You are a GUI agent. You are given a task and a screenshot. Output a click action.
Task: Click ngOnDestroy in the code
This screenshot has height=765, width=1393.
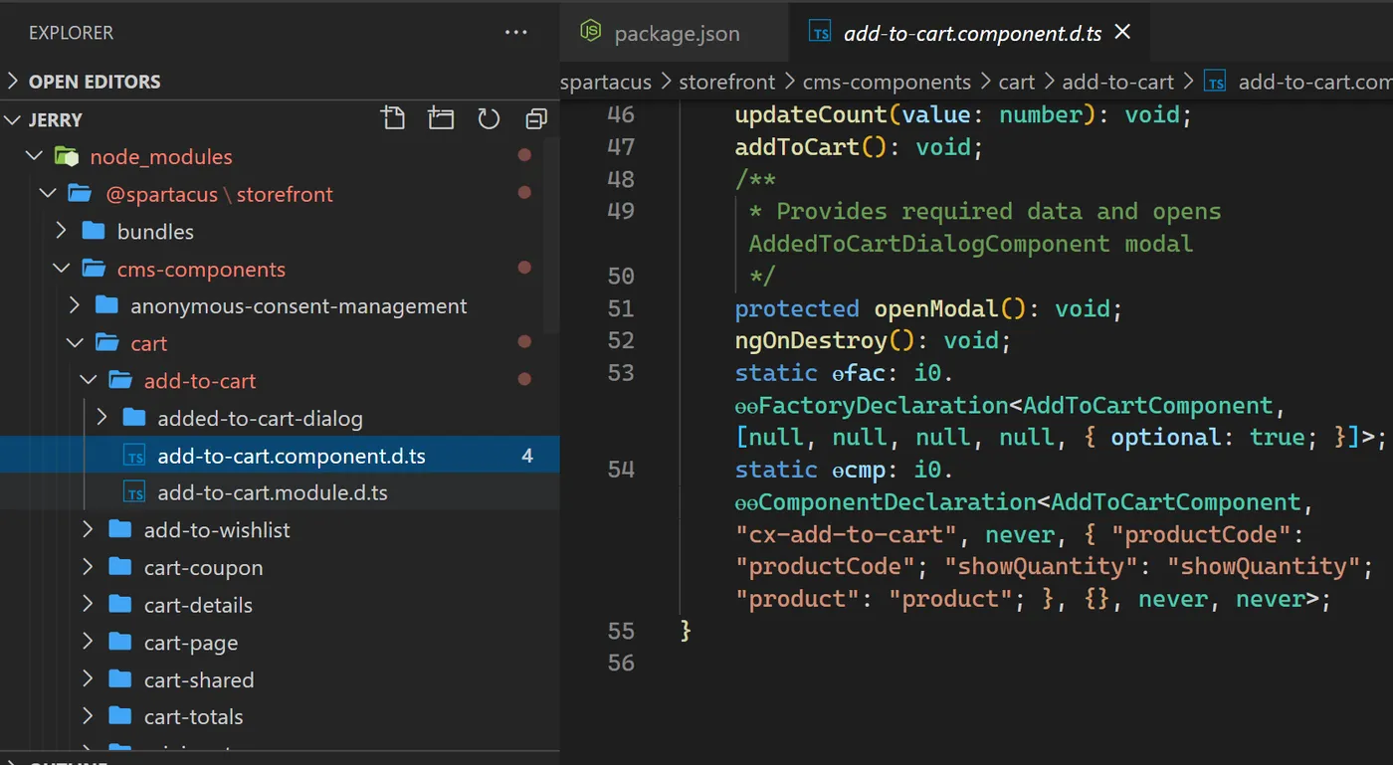tap(811, 340)
